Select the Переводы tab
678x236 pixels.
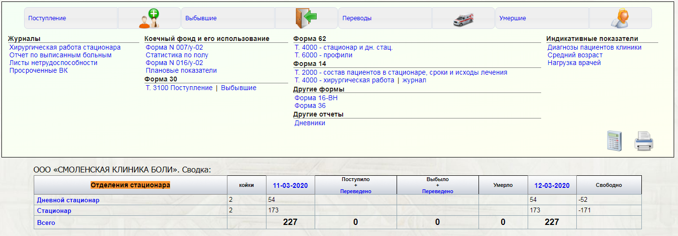point(357,18)
